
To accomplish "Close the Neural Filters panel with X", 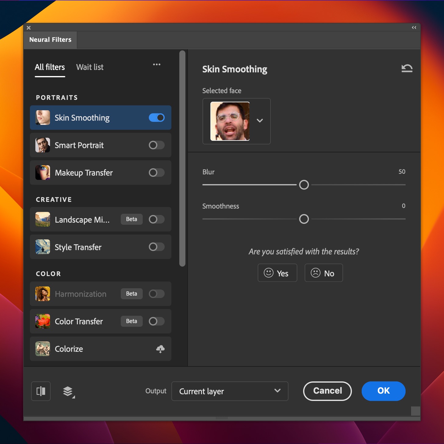I will (29, 28).
